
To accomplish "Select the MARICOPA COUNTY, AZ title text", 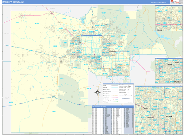I will click(12, 2).
